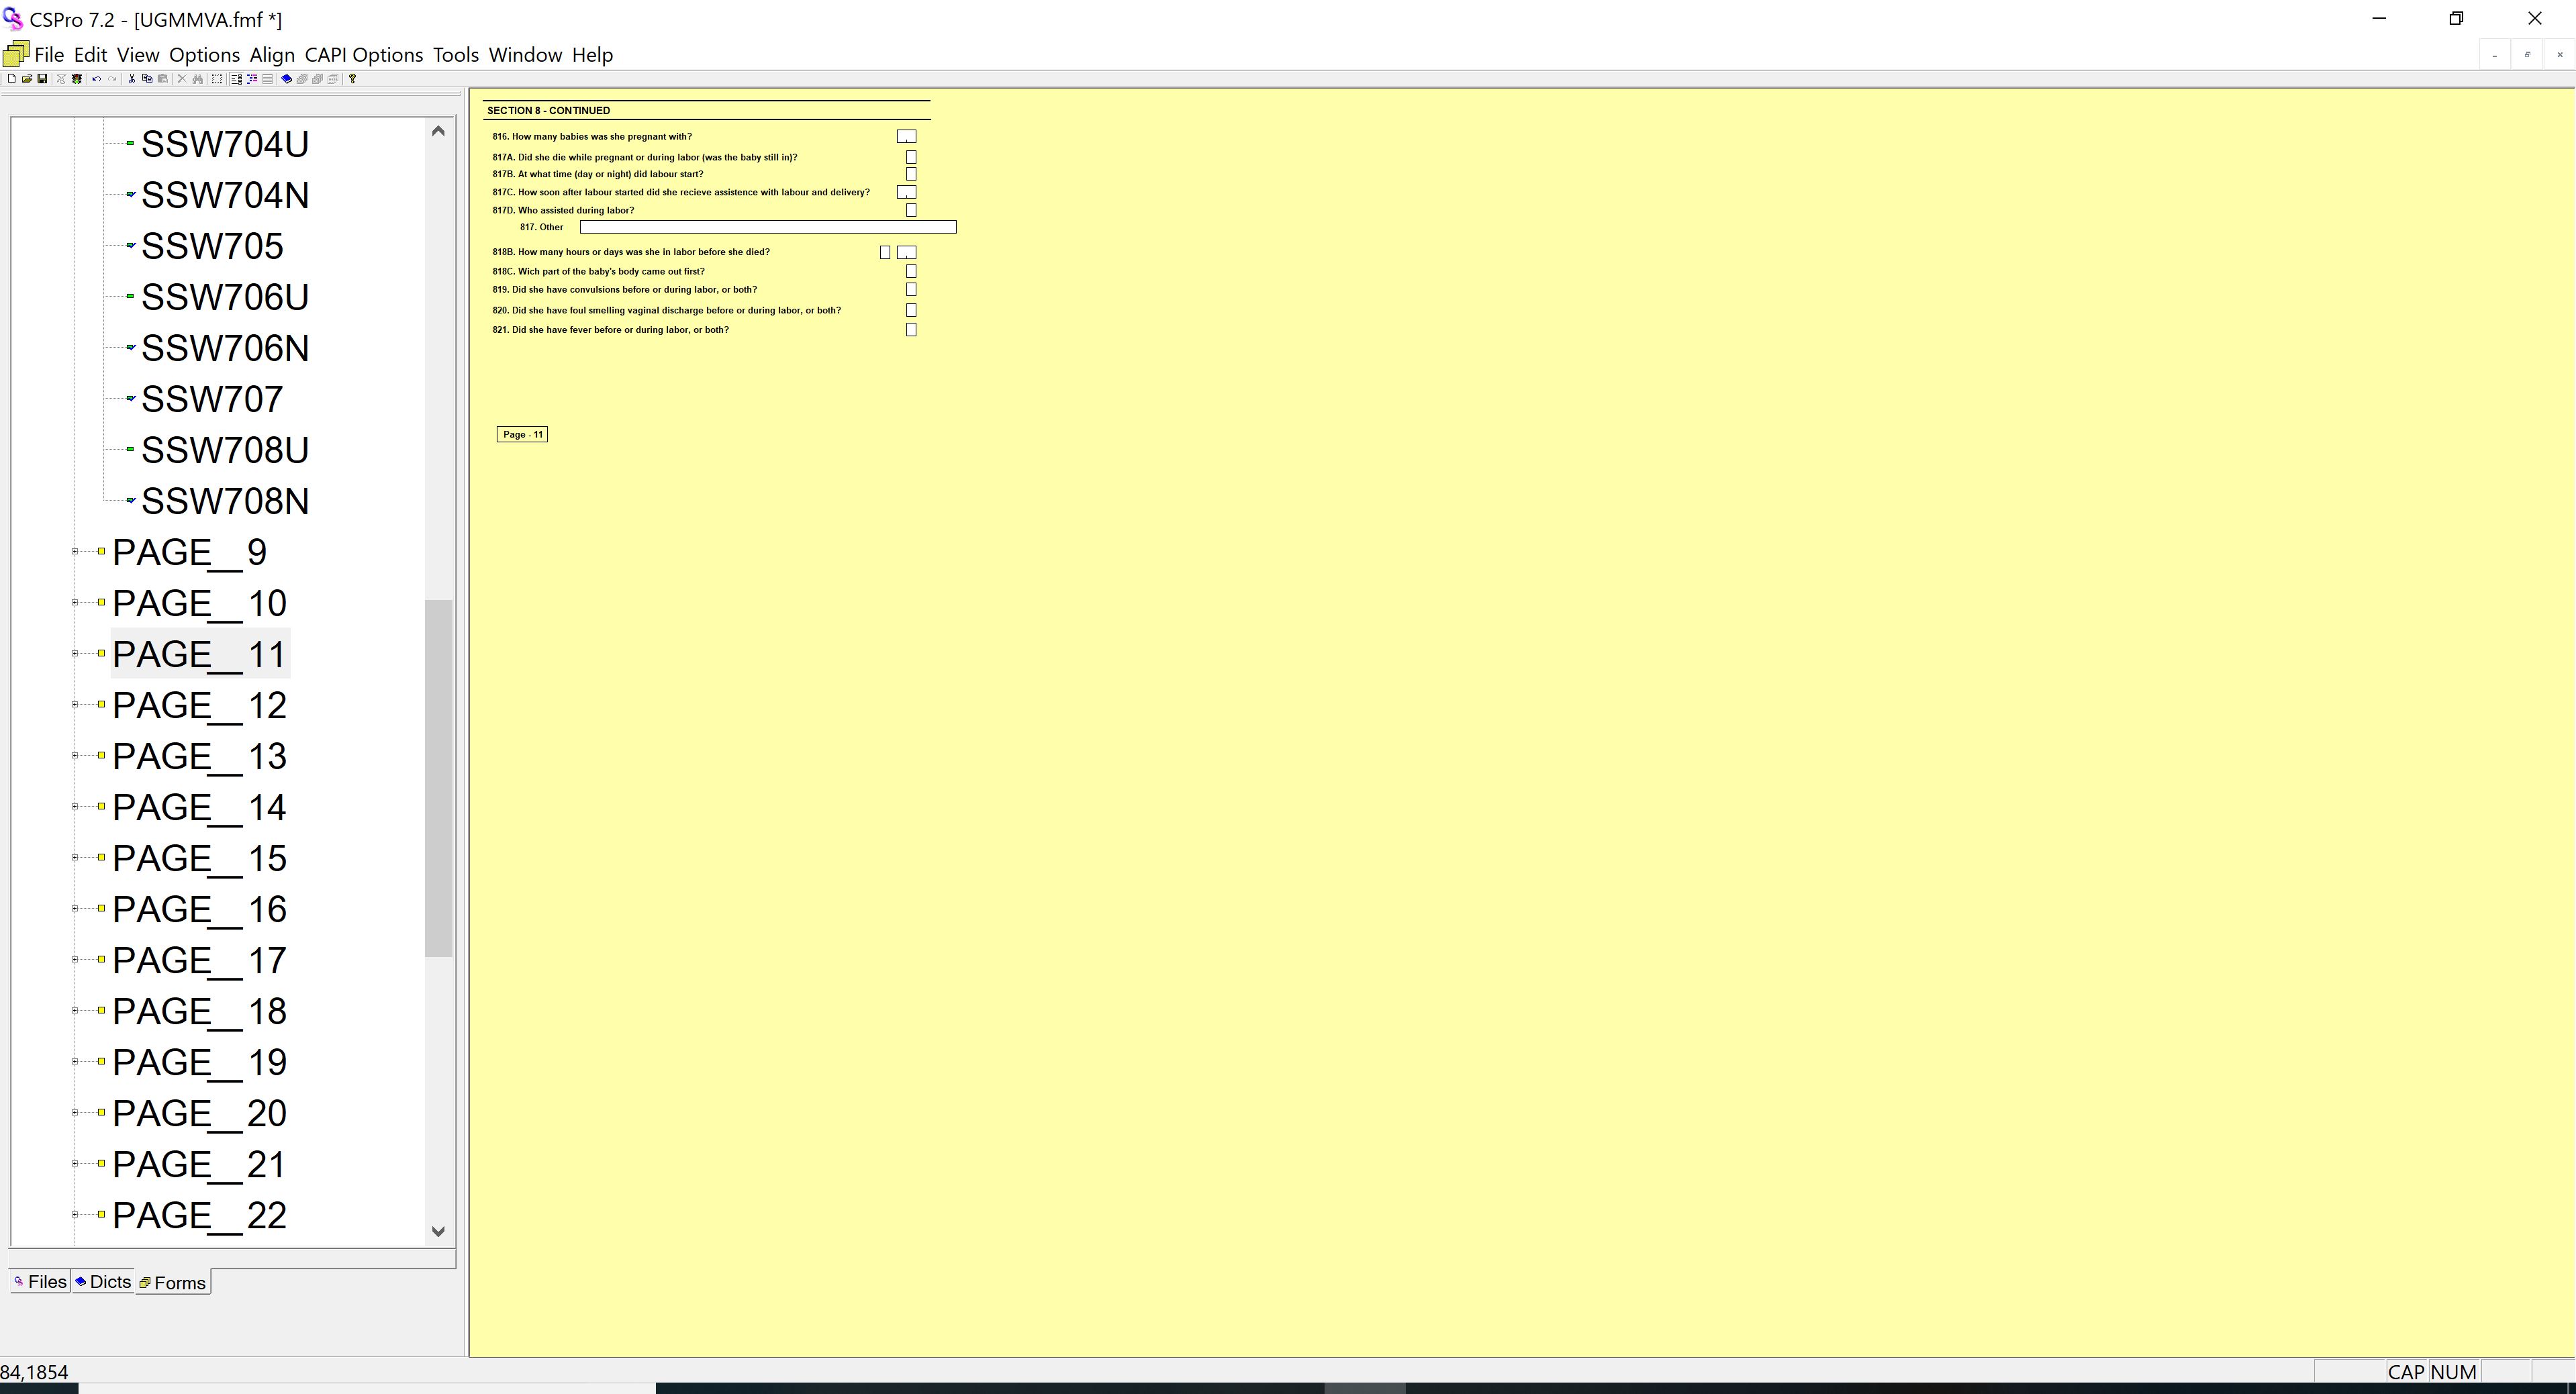2576x1394 pixels.
Task: Open the Align menu
Action: (272, 55)
